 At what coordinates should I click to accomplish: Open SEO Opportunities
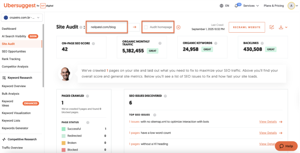point(14,52)
